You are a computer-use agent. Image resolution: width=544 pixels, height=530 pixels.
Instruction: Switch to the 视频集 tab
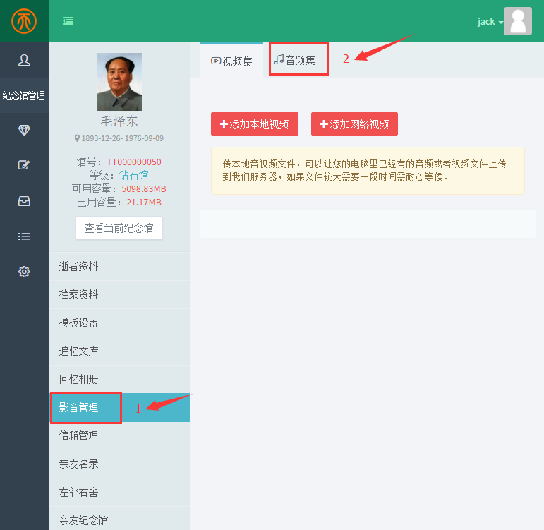(231, 61)
